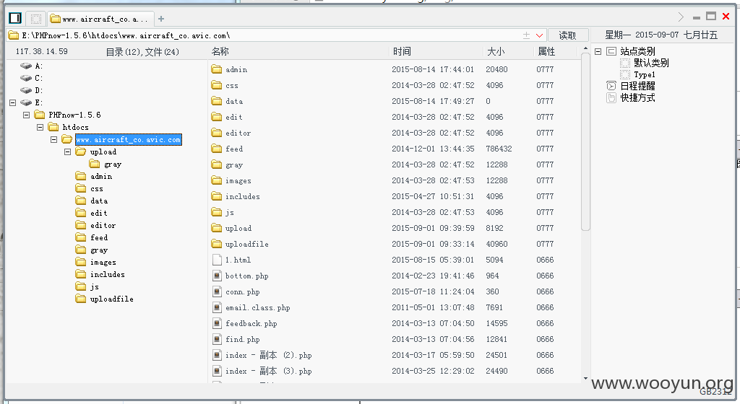Click the plus-minus icon in address bar
Image resolution: width=740 pixels, height=404 pixels.
(x=526, y=35)
